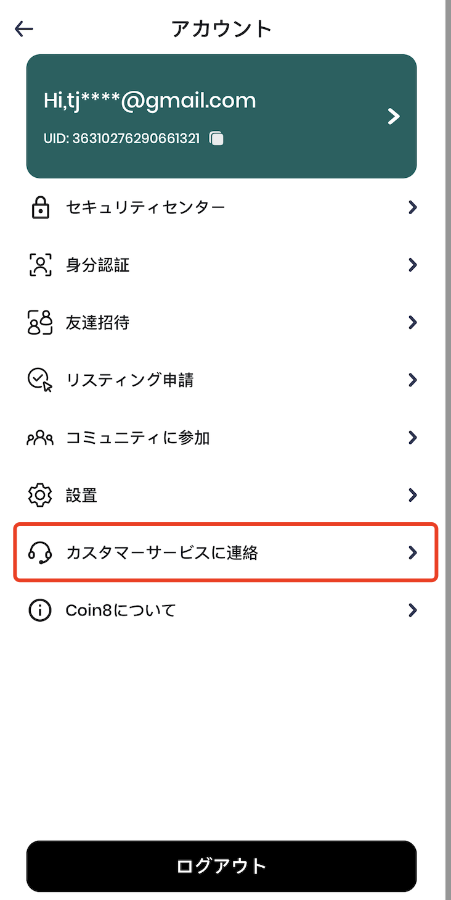Image resolution: width=451 pixels, height=900 pixels.
Task: Click the gear icon for 設置
Action: [x=40, y=495]
